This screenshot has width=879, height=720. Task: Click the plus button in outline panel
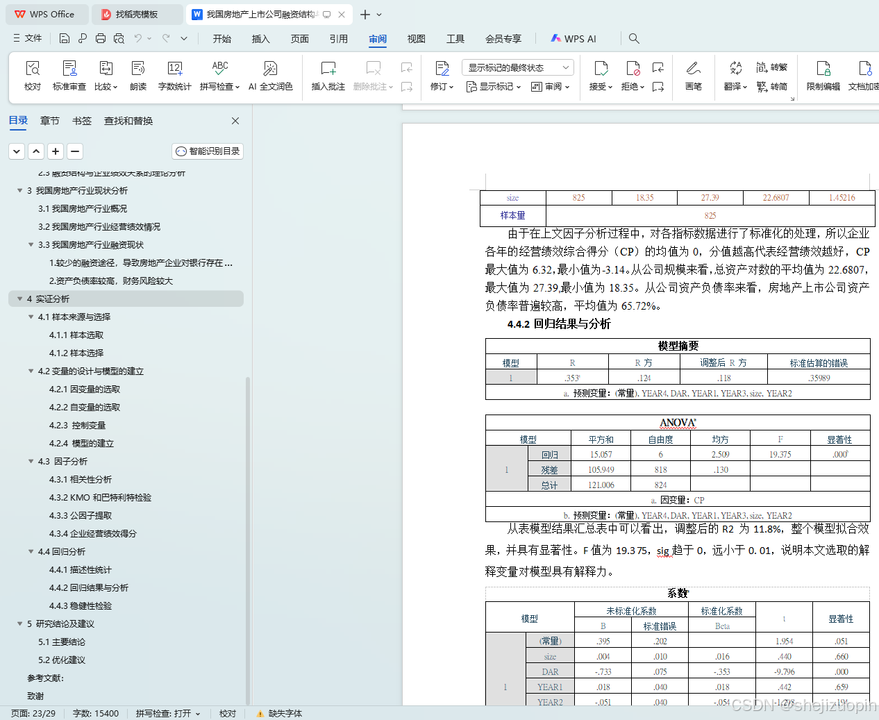click(56, 151)
